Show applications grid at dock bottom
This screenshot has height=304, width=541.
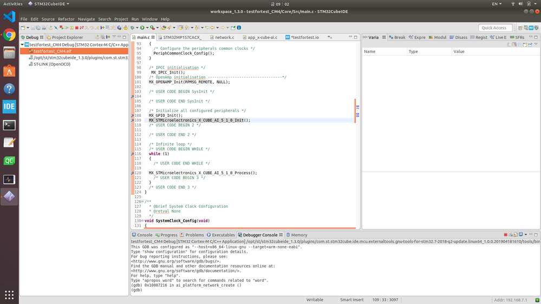9,295
